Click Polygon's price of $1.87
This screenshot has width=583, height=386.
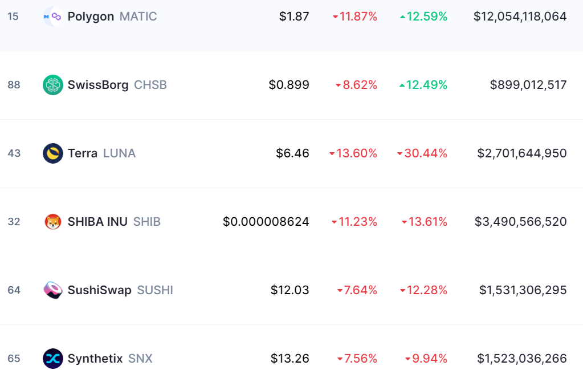click(294, 17)
